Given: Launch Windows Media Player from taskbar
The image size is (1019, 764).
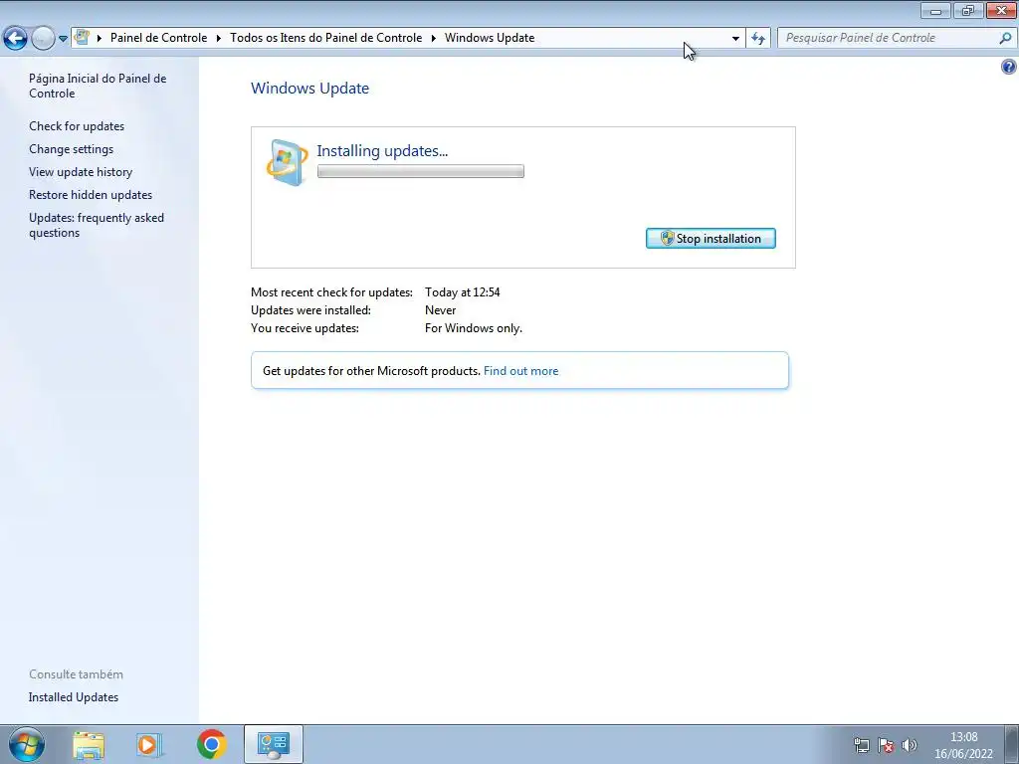Looking at the screenshot, I should coord(149,744).
